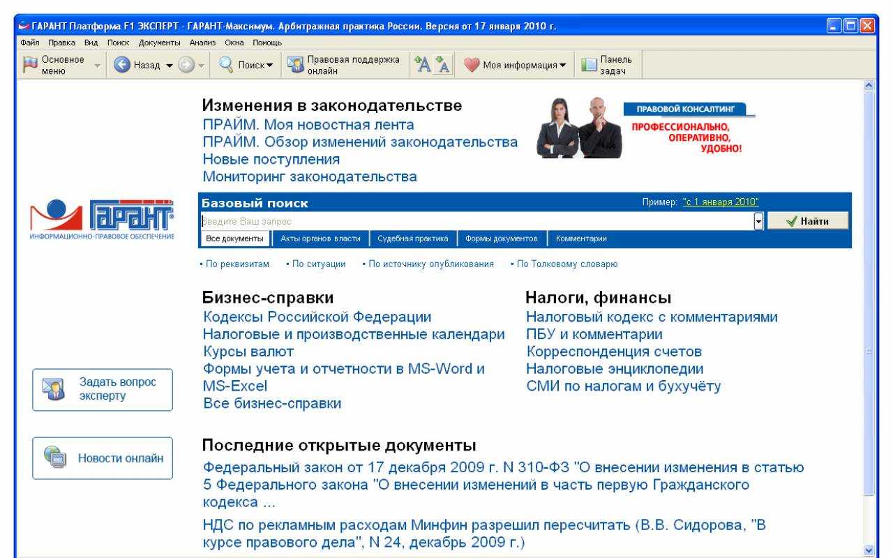The height and width of the screenshot is (558, 893).
Task: Open Налоговые энциклопедии link
Action: click(615, 368)
